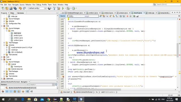Stop macro recording with square icon
The width and height of the screenshot is (181, 102).
130,16
